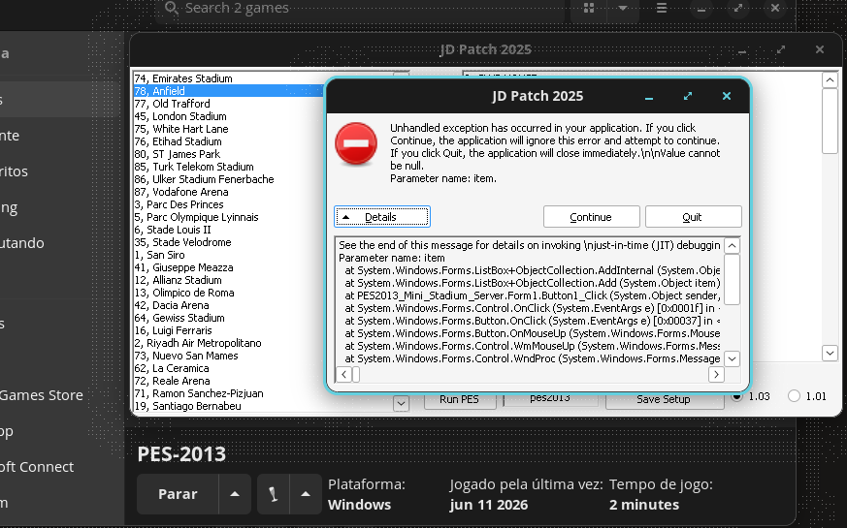Click the search magnifier icon in Lutris

pos(172,8)
